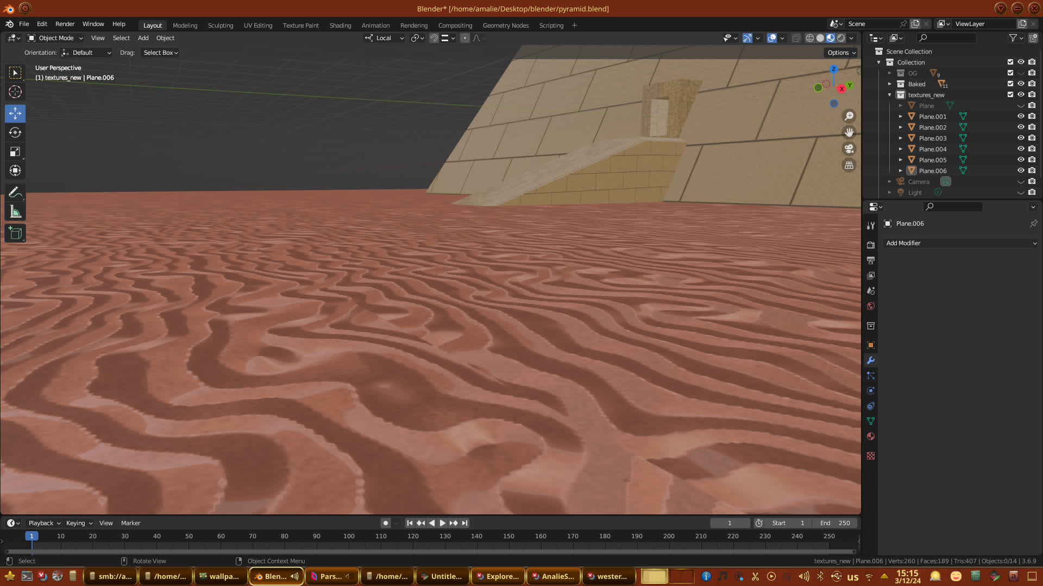Switch to rendered viewport shading
This screenshot has width=1043, height=586.
[x=841, y=38]
